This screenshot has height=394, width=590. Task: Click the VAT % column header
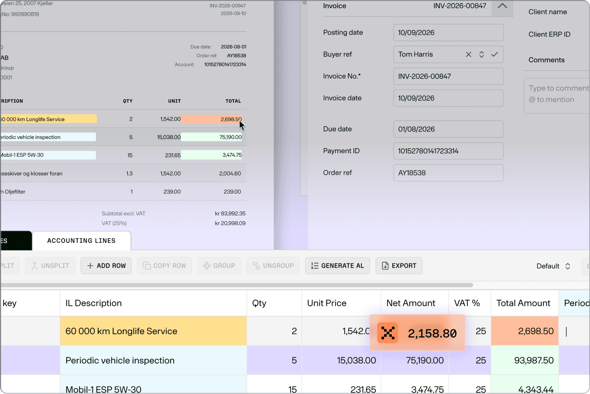click(470, 303)
